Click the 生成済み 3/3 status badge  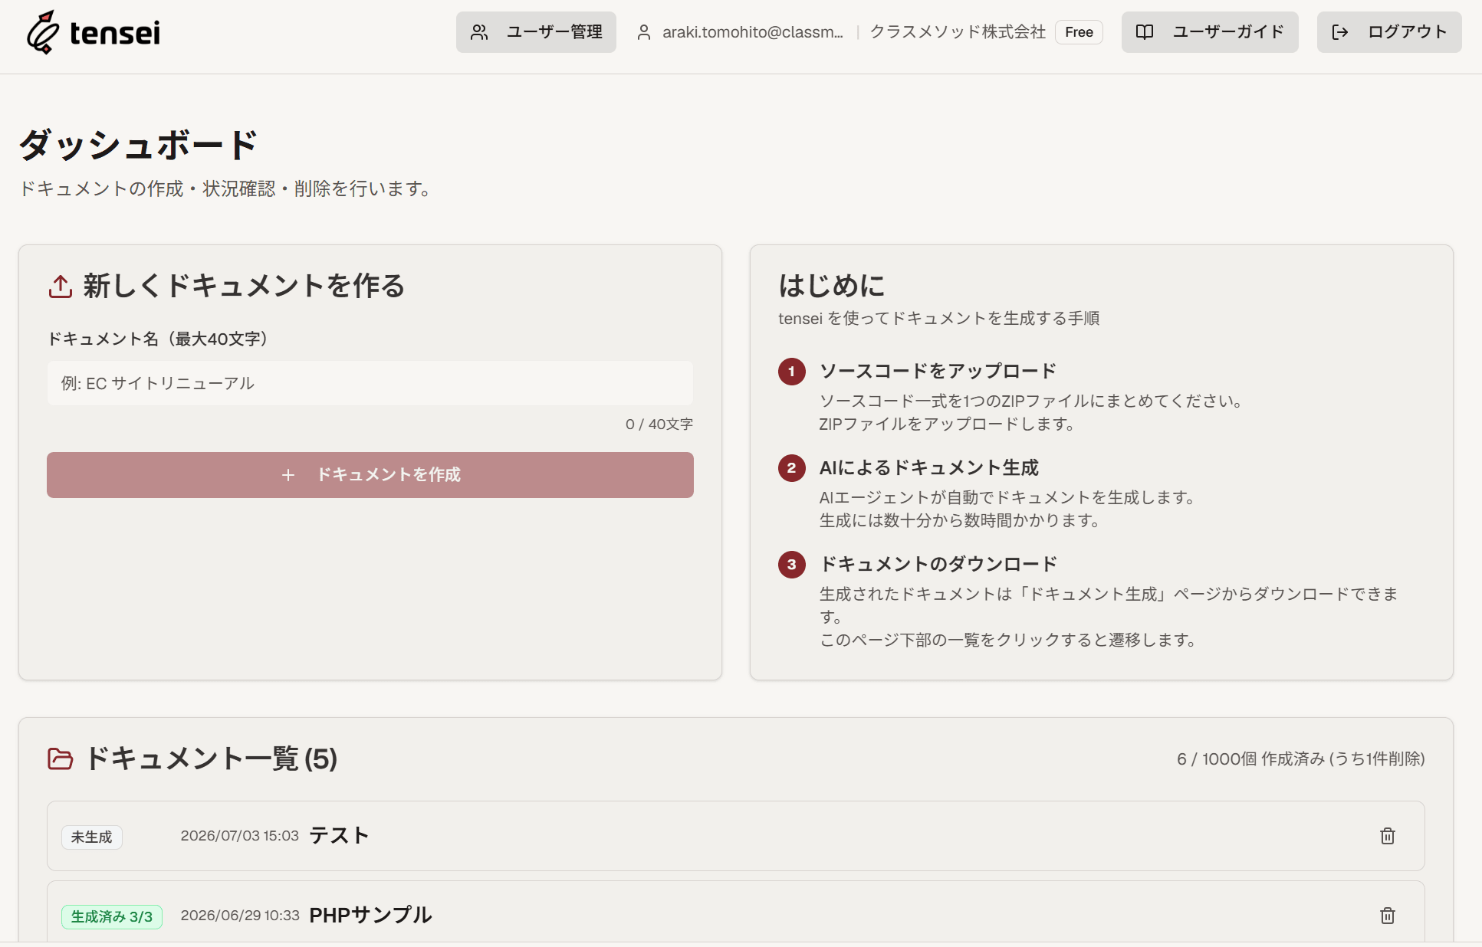112,916
